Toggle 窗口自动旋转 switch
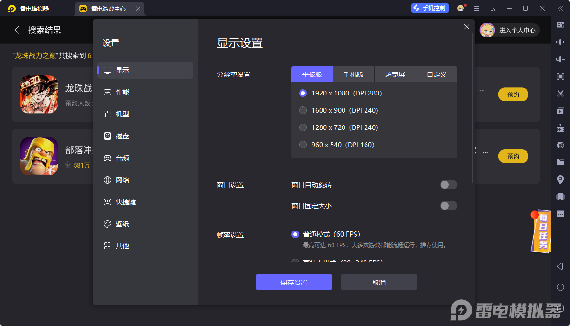Image resolution: width=570 pixels, height=326 pixels. pyautogui.click(x=448, y=184)
